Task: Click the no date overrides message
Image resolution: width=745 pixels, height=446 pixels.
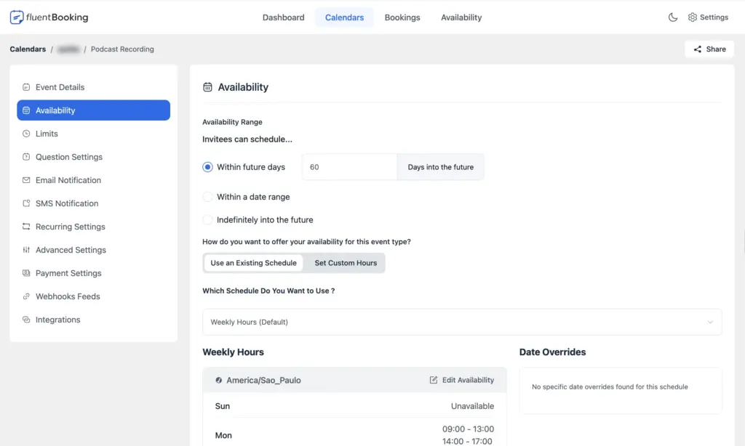Action: point(610,386)
